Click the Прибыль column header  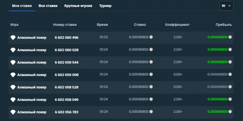(x=224, y=25)
